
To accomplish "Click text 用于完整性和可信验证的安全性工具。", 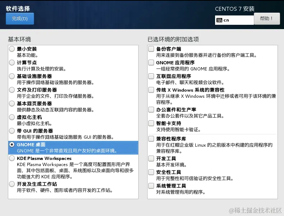I will (x=195, y=179).
